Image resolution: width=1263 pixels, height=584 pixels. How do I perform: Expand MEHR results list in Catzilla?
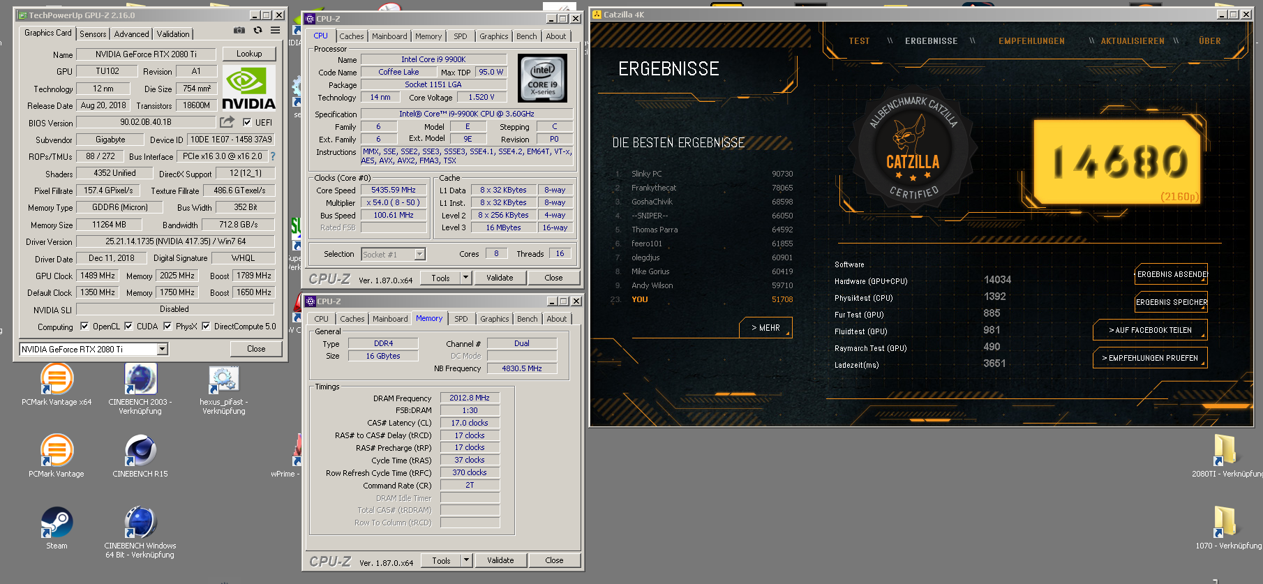click(765, 328)
